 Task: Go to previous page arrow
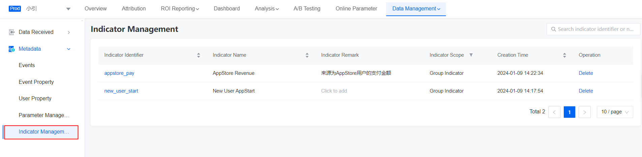coord(554,112)
